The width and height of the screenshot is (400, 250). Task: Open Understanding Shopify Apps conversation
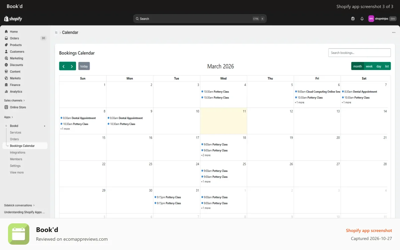tap(24, 212)
